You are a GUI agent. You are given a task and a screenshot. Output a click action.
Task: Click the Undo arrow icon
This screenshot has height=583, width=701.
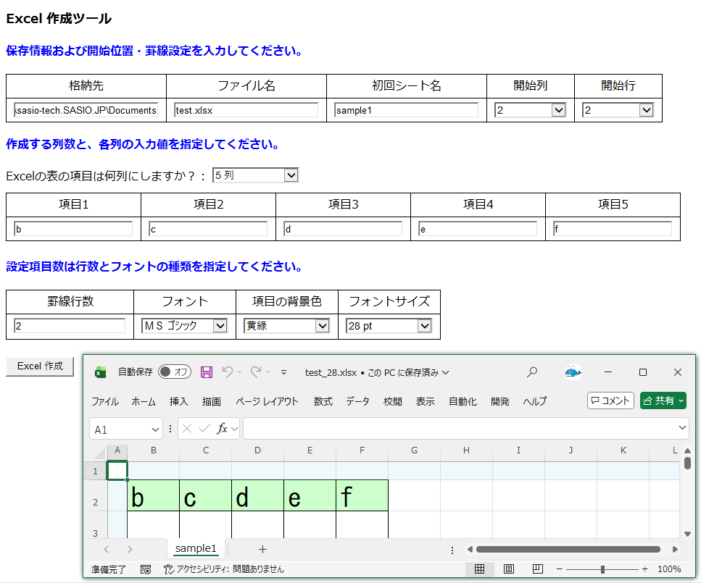point(228,372)
